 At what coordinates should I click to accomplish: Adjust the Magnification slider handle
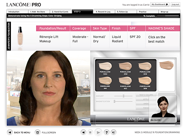tap(114, 101)
